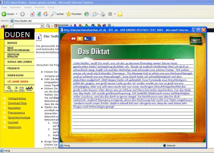
Task: Click the RTL logo in the popup window
Action: pos(83,39)
